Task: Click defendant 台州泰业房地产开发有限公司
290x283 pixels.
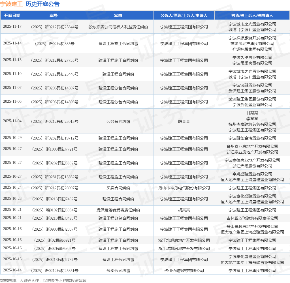Action: 252,146
